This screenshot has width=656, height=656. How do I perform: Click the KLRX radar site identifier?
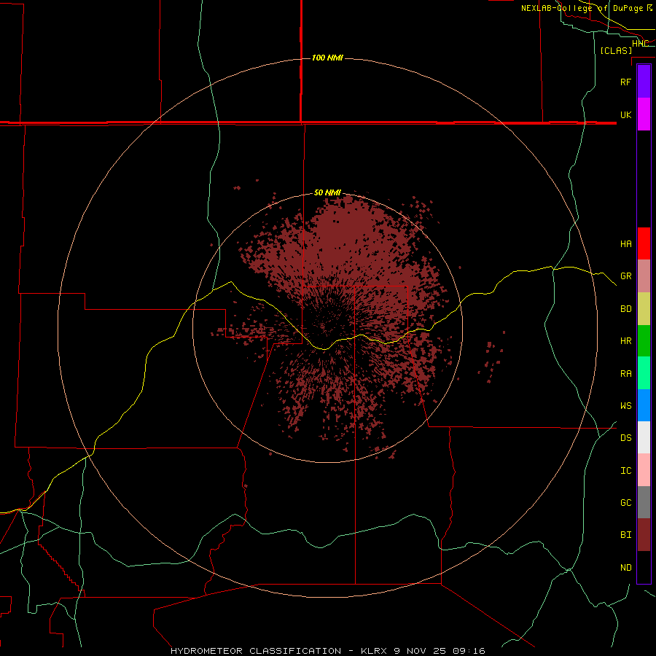coord(374,651)
